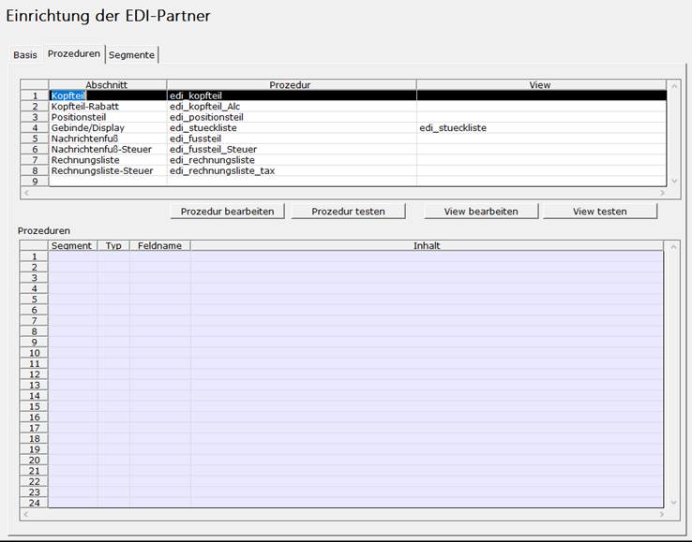Click the lower grid's right scroll arrow
The width and height of the screenshot is (692, 542).
(x=662, y=514)
